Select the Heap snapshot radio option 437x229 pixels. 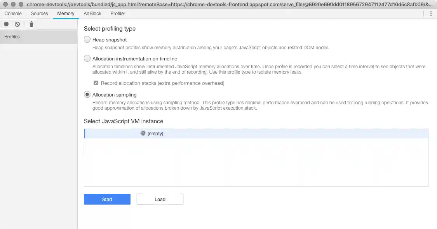click(x=87, y=40)
